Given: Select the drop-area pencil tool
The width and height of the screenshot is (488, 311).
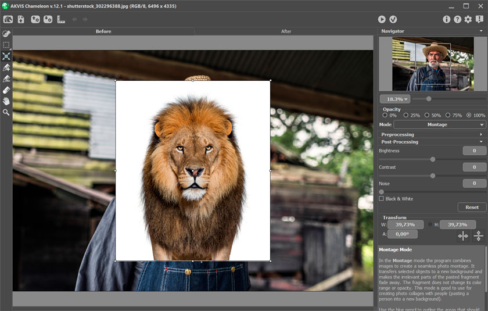Looking at the screenshot, I should point(6,78).
